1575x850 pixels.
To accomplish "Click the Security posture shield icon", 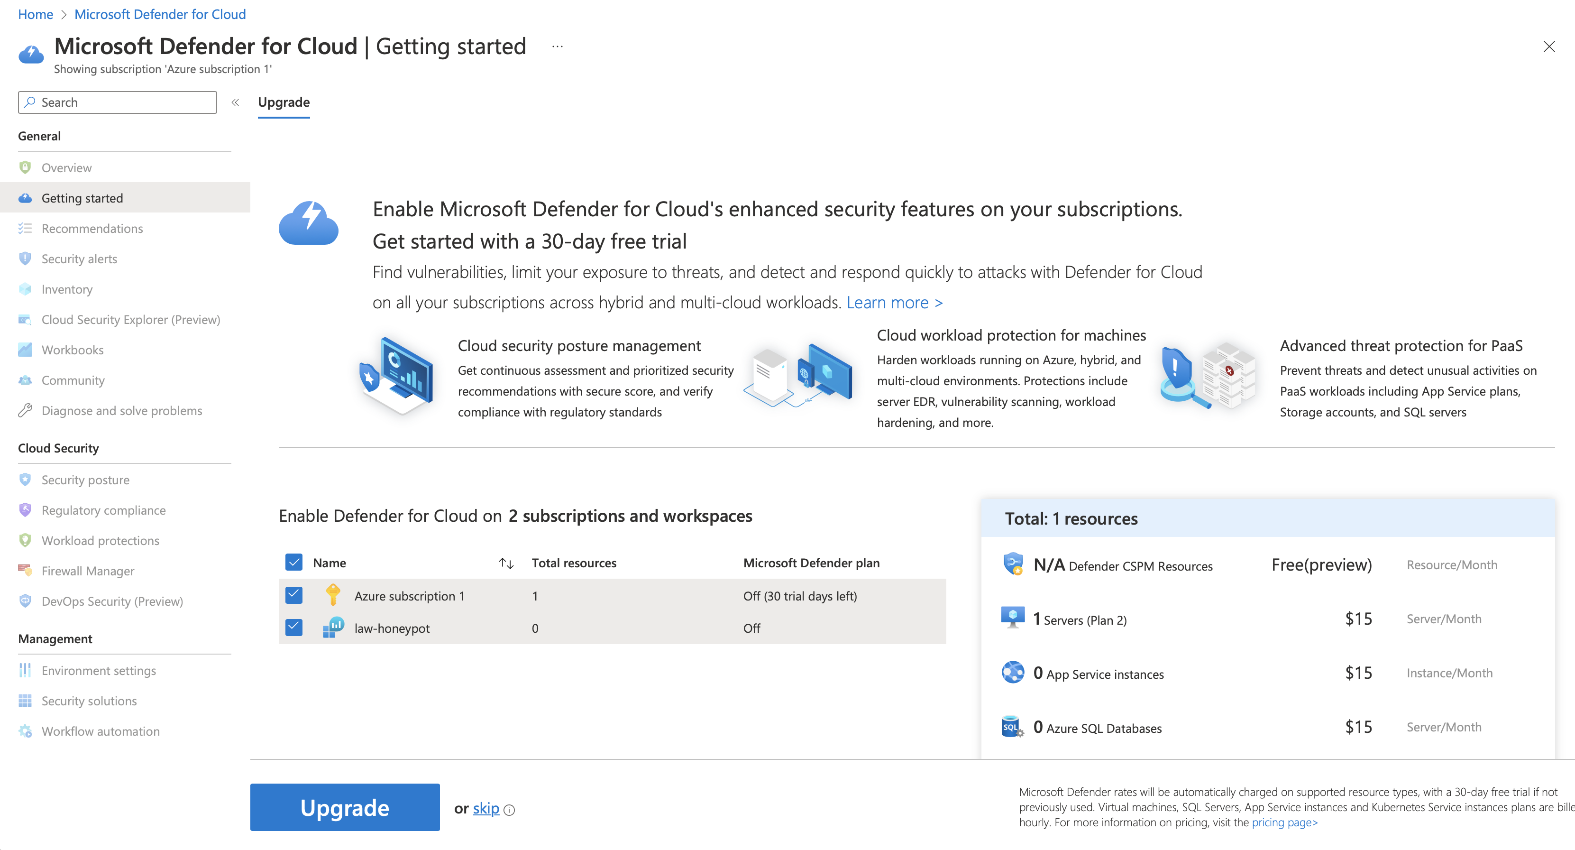I will click(x=25, y=480).
